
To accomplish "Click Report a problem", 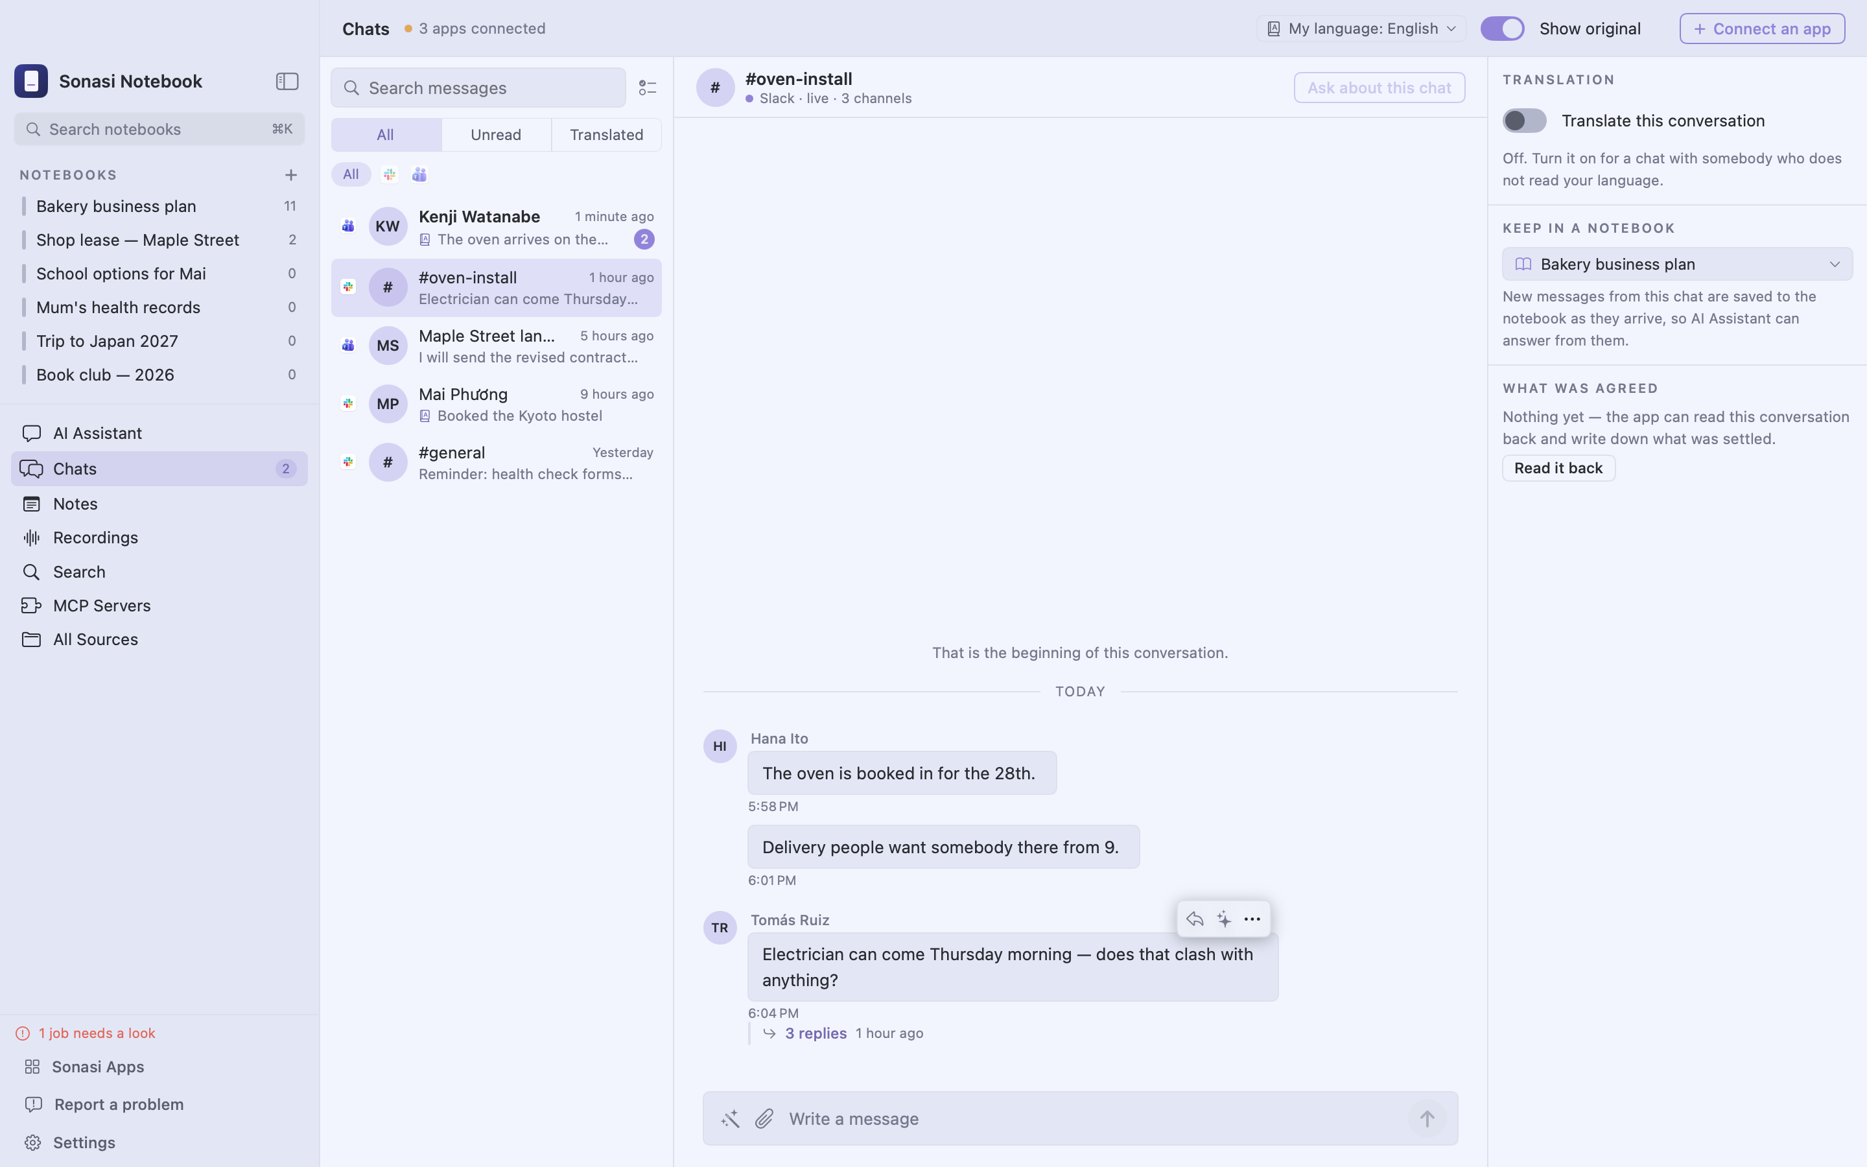I will (x=159, y=1105).
